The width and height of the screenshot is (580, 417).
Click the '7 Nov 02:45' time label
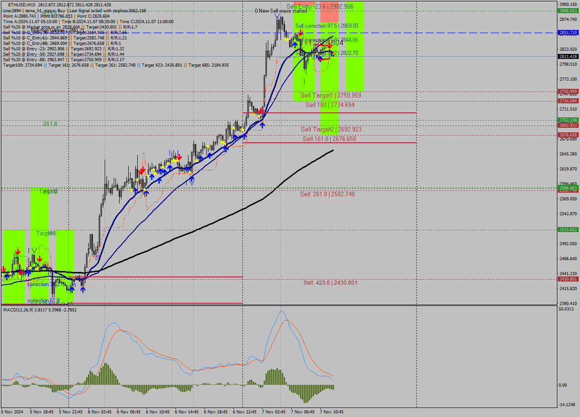pyautogui.click(x=274, y=412)
